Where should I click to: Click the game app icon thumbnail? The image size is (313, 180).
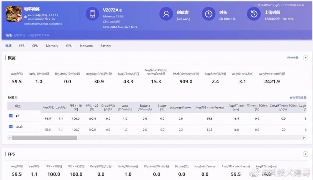[14, 14]
